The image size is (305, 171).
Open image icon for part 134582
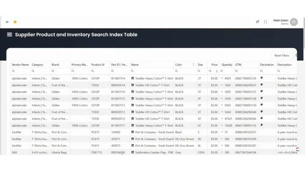point(132,132)
